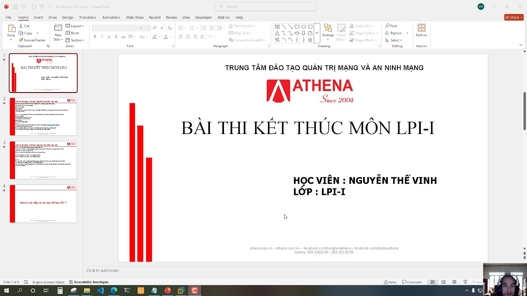Viewport: 527px width, 296px height.
Task: Open the Replace dropdown arrow
Action: (x=408, y=33)
